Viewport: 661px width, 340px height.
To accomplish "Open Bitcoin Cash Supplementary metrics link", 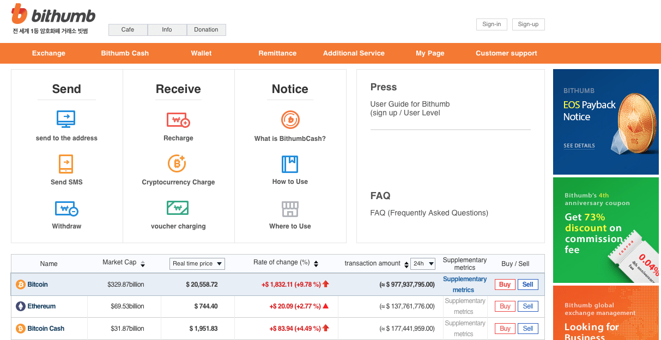I will [x=465, y=329].
